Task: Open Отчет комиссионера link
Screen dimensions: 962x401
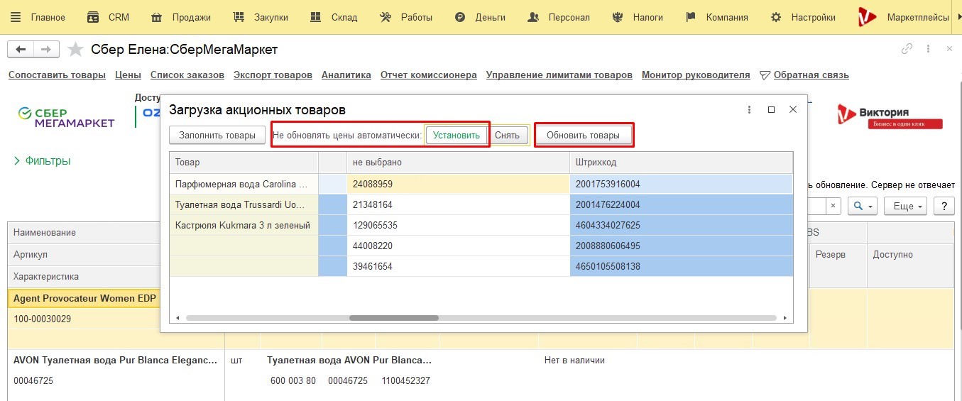Action: click(429, 75)
